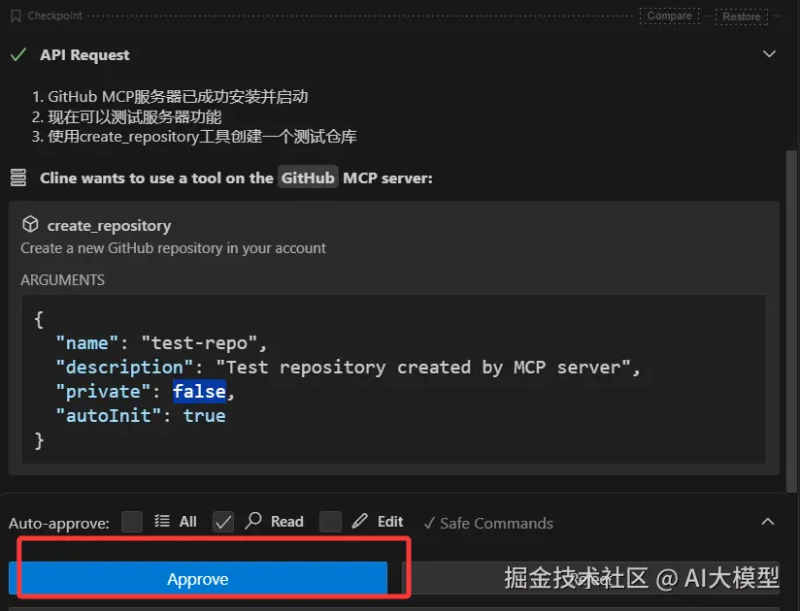Toggle the Auto-approve Edit checkbox
800x611 pixels.
click(330, 522)
